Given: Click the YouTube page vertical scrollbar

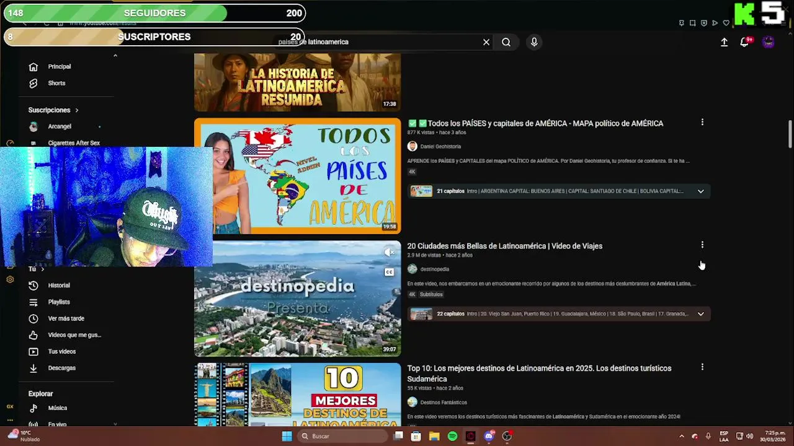Looking at the screenshot, I should (790, 134).
